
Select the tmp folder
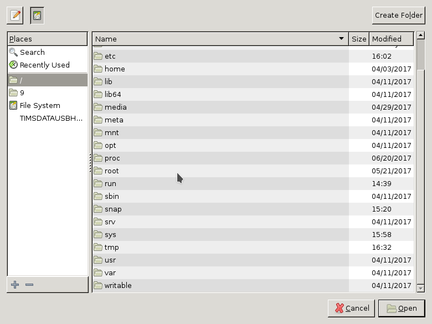click(253, 247)
